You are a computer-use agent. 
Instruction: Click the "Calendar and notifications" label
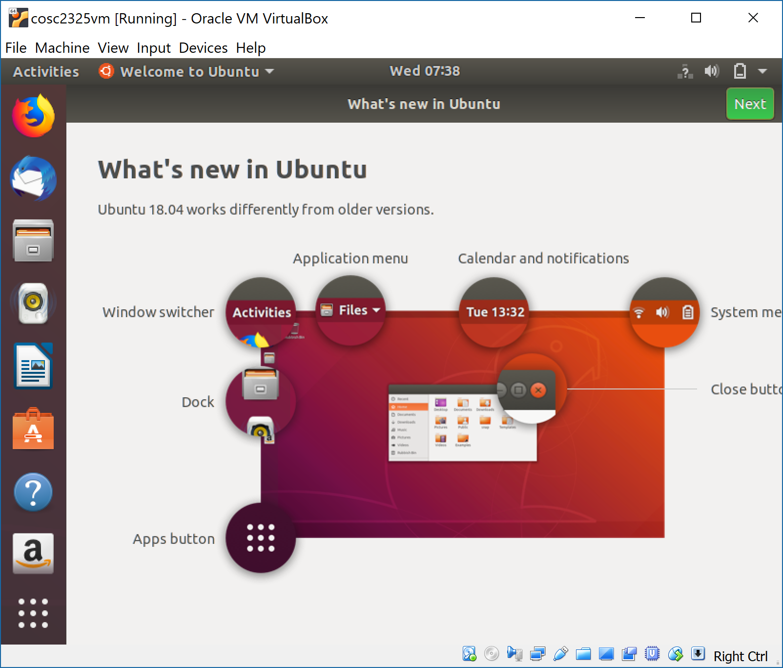[x=543, y=259]
